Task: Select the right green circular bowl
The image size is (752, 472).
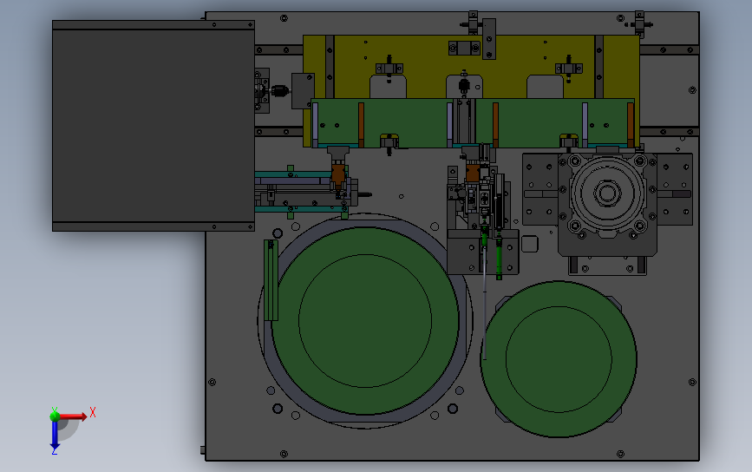Action: click(x=559, y=359)
